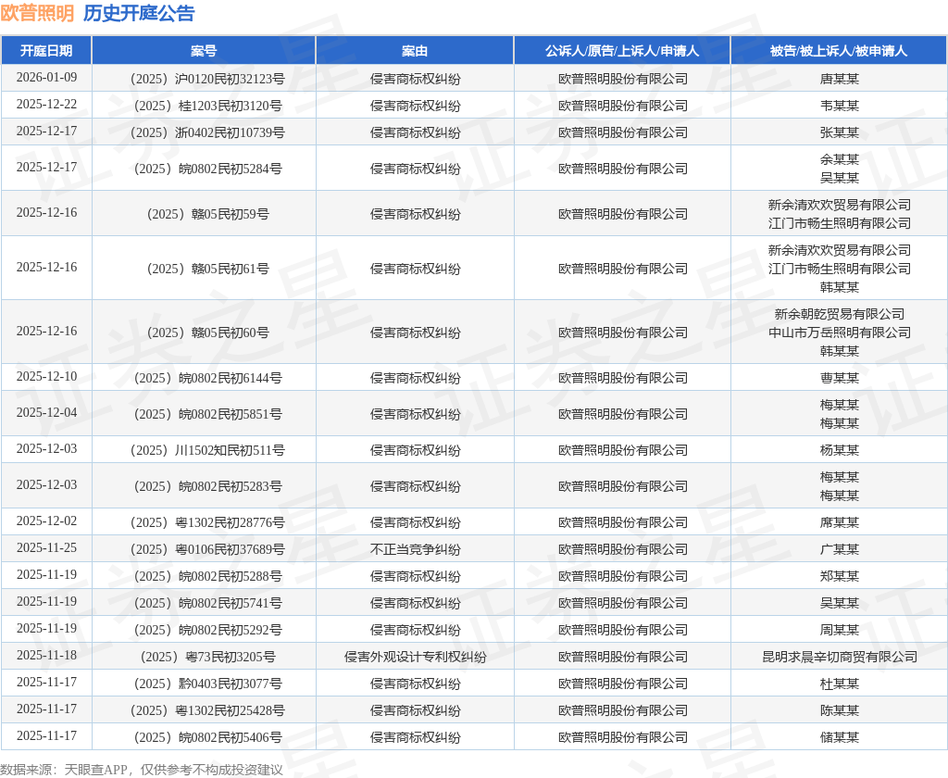
Task: Click defendant 储某某
Action: (839, 737)
